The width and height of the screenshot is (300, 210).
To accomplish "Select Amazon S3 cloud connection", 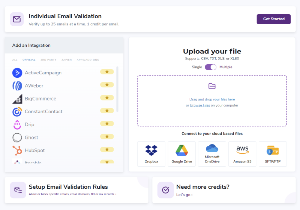I will point(242,154).
